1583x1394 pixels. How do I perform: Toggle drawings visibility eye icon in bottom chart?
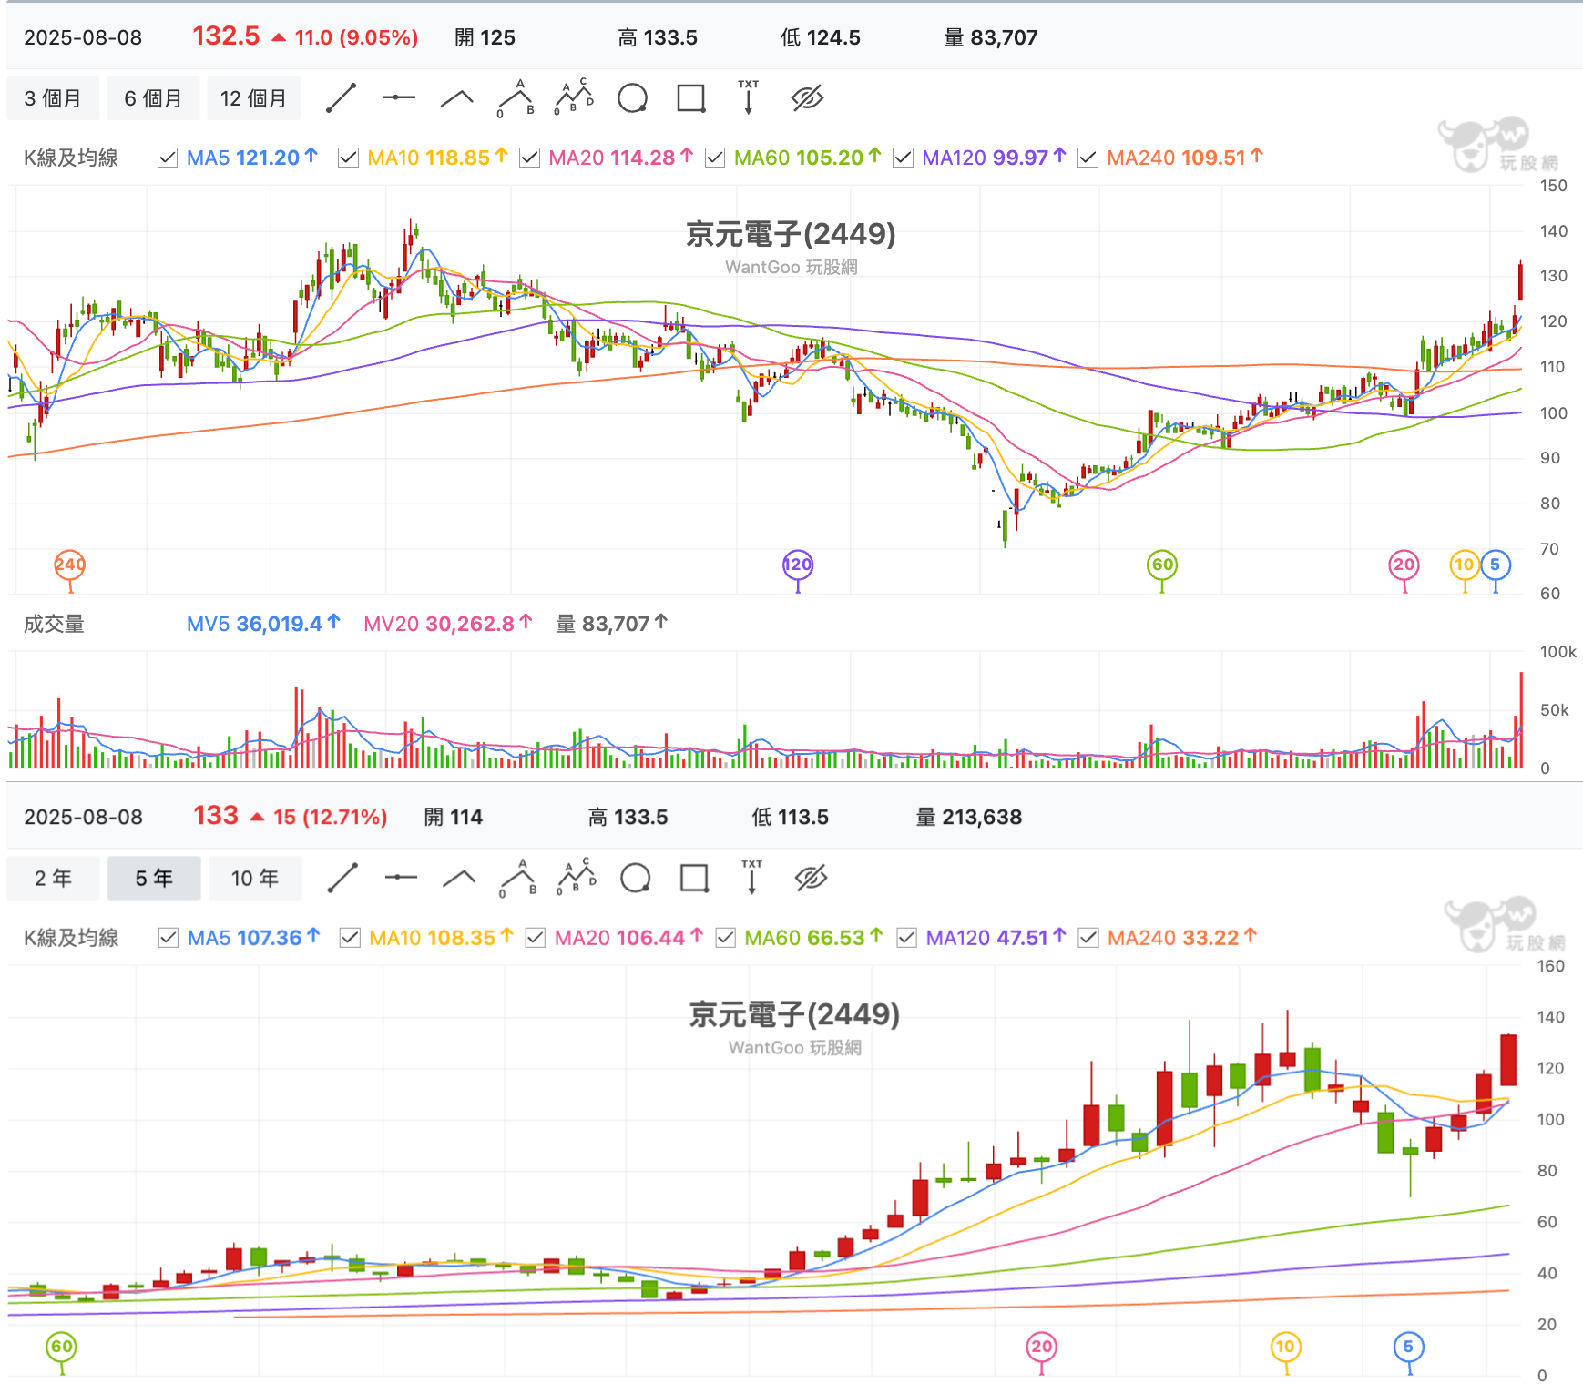coord(811,878)
